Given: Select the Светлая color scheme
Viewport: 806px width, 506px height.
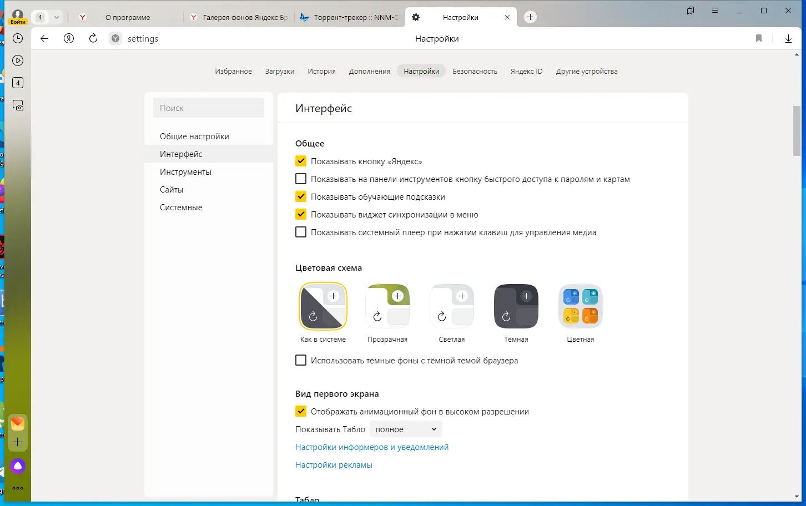Looking at the screenshot, I should (452, 306).
